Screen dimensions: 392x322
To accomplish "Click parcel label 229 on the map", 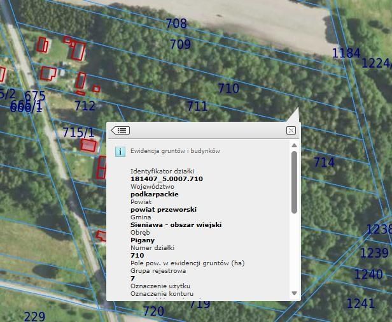I will click(x=35, y=316).
